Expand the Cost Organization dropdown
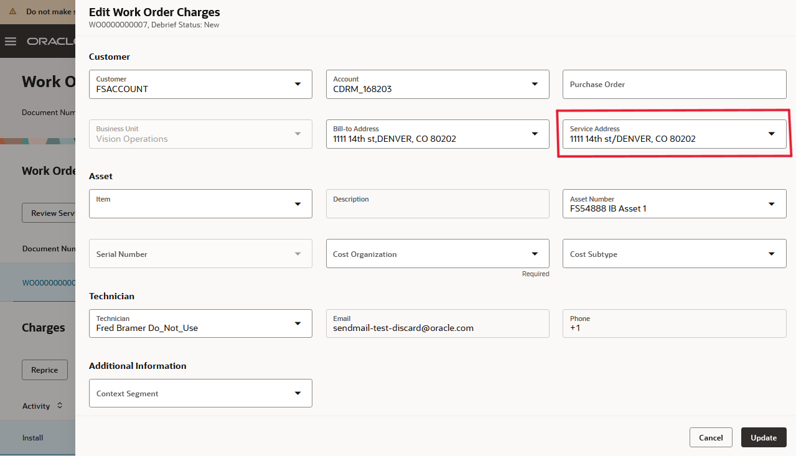Viewport: 796px width, 456px height. point(535,254)
